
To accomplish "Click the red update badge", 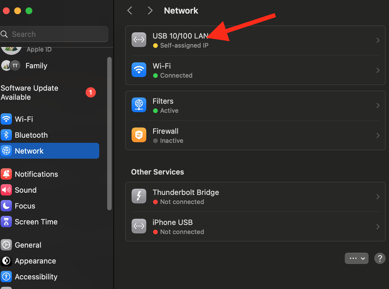I will click(91, 92).
